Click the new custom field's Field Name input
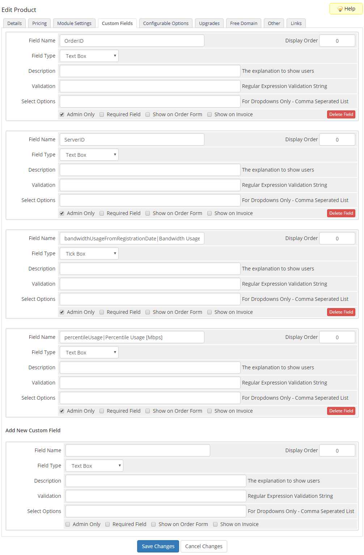364x555 pixels. (x=137, y=450)
